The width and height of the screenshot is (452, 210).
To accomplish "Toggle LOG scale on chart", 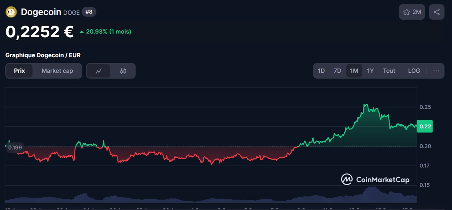I will click(414, 71).
